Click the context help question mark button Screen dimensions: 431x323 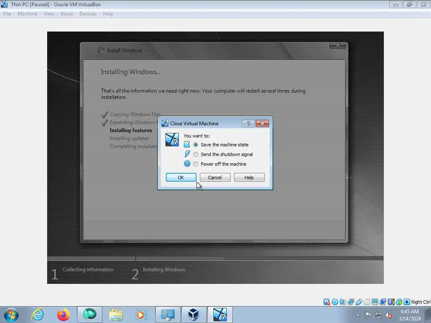[248, 123]
